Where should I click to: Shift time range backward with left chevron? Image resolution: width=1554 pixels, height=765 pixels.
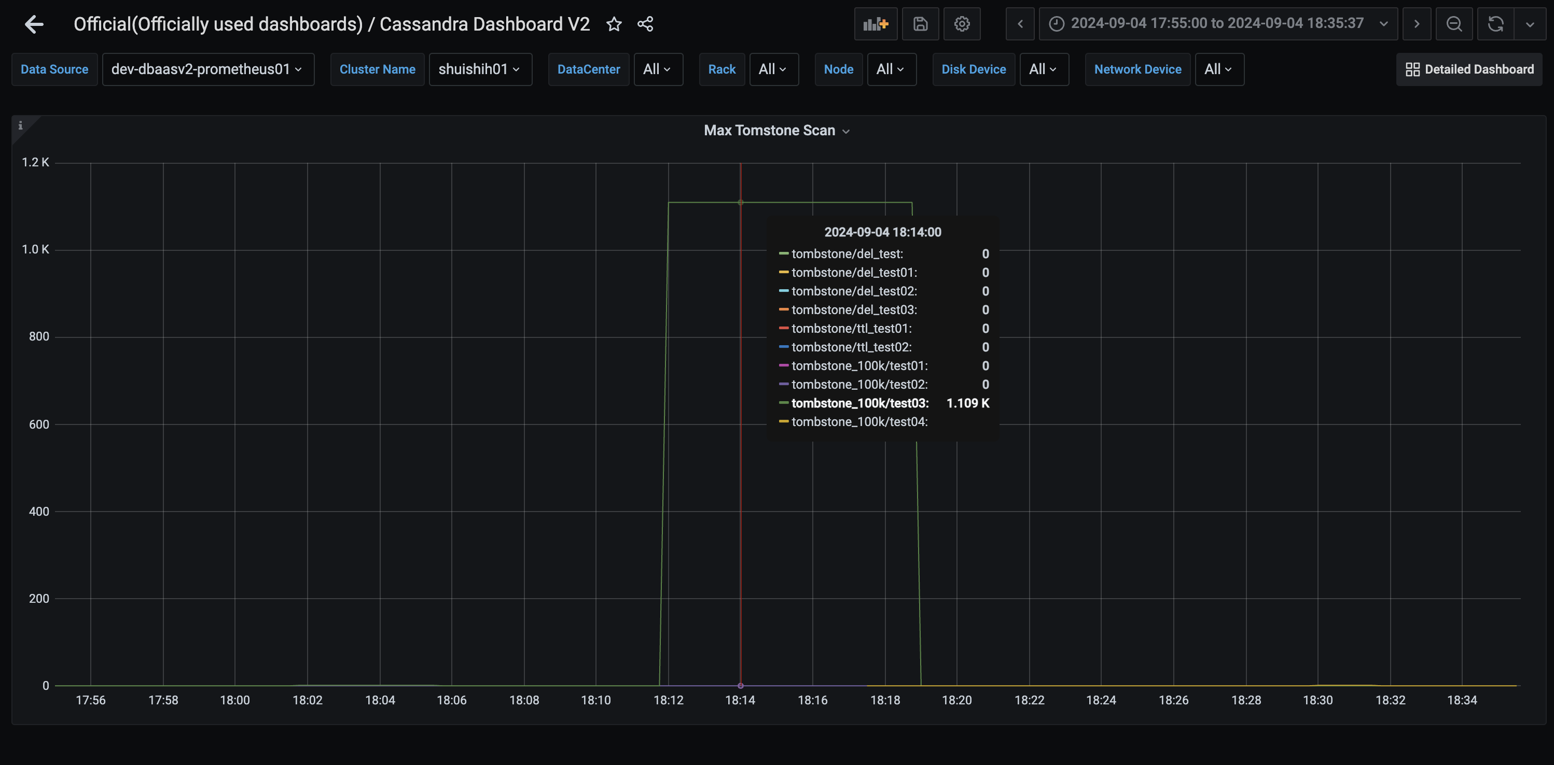(x=1020, y=24)
